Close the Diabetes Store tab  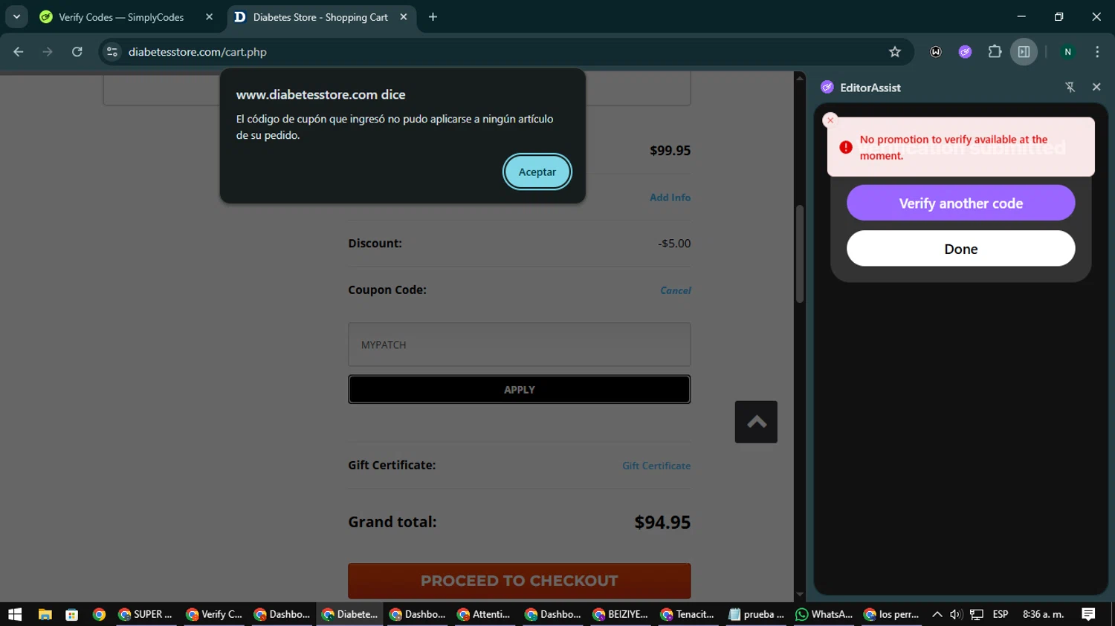tap(403, 17)
